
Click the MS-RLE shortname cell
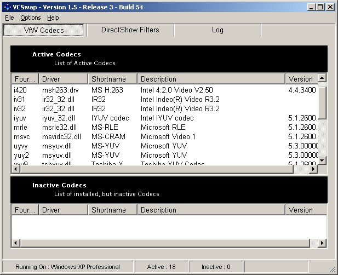pos(105,128)
